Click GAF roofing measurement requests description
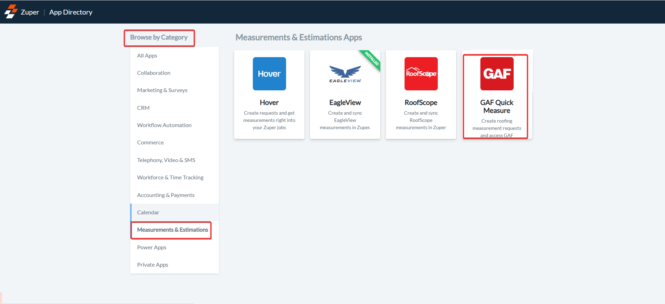Image resolution: width=665 pixels, height=304 pixels. (x=497, y=128)
